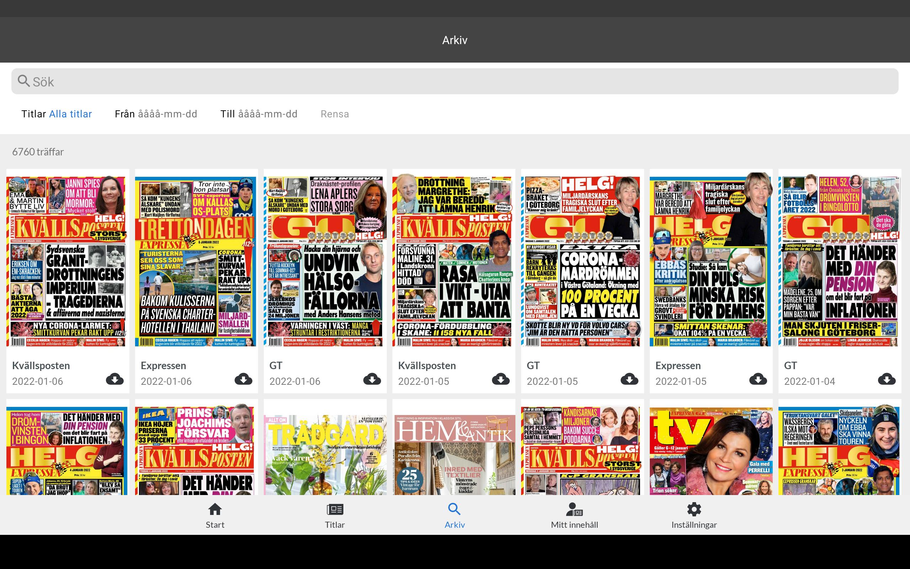The height and width of the screenshot is (569, 910).
Task: Select the Start tab label
Action: coord(215,525)
